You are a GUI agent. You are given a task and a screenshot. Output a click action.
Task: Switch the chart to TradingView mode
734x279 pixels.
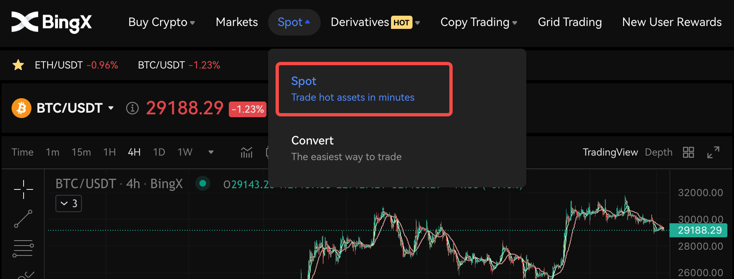610,152
